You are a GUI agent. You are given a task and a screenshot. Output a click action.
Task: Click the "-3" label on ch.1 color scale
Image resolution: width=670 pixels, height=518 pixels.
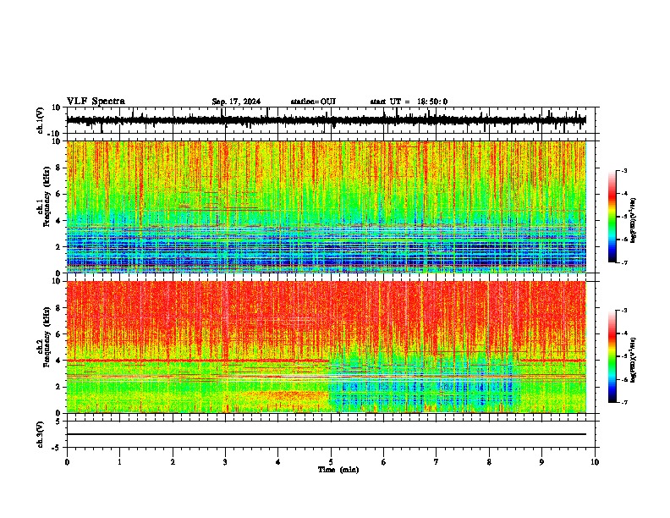[624, 171]
